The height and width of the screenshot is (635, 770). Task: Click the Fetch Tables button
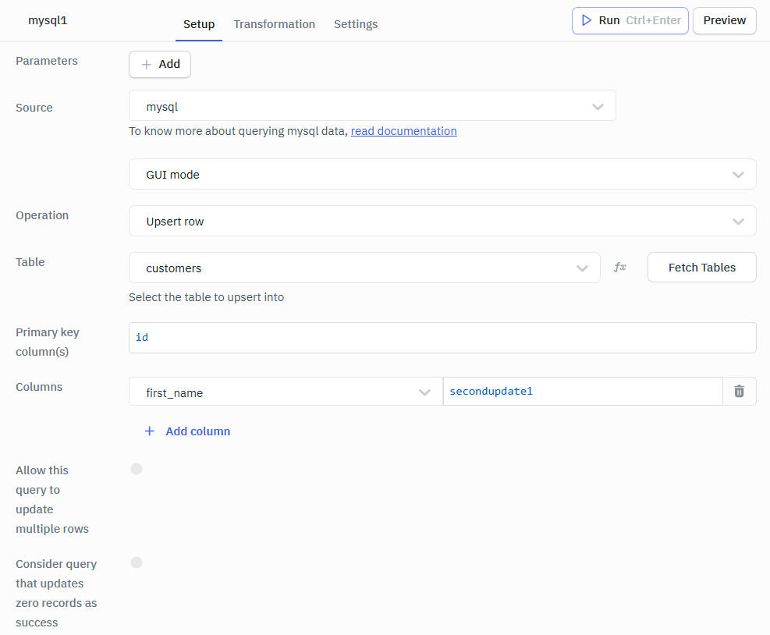click(701, 267)
